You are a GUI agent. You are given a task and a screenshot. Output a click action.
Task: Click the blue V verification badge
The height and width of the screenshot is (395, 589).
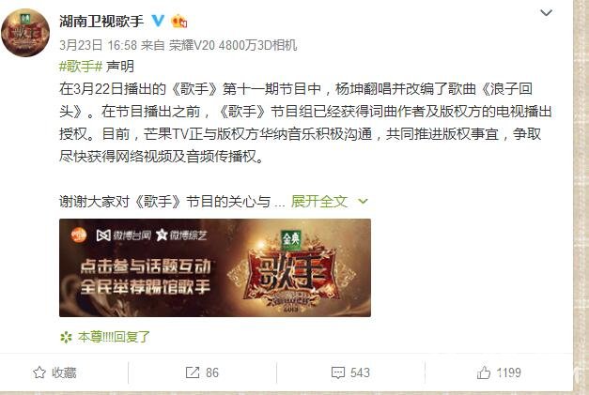coord(158,21)
